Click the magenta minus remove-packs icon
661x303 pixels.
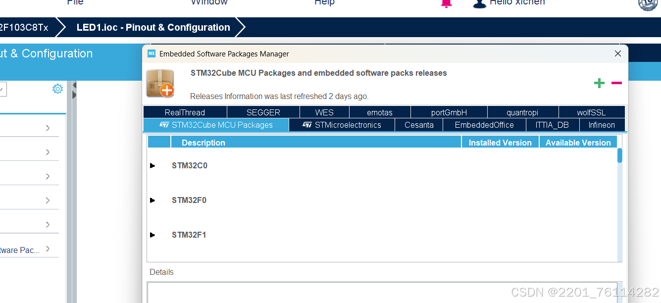tap(616, 83)
